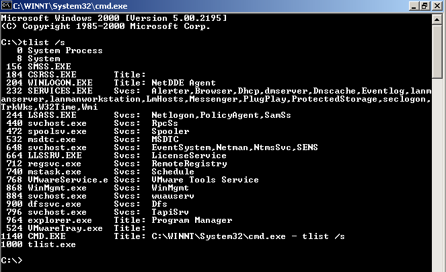Image resolution: width=446 pixels, height=272 pixels.
Task: Click the Schedule service text
Action: click(173, 172)
